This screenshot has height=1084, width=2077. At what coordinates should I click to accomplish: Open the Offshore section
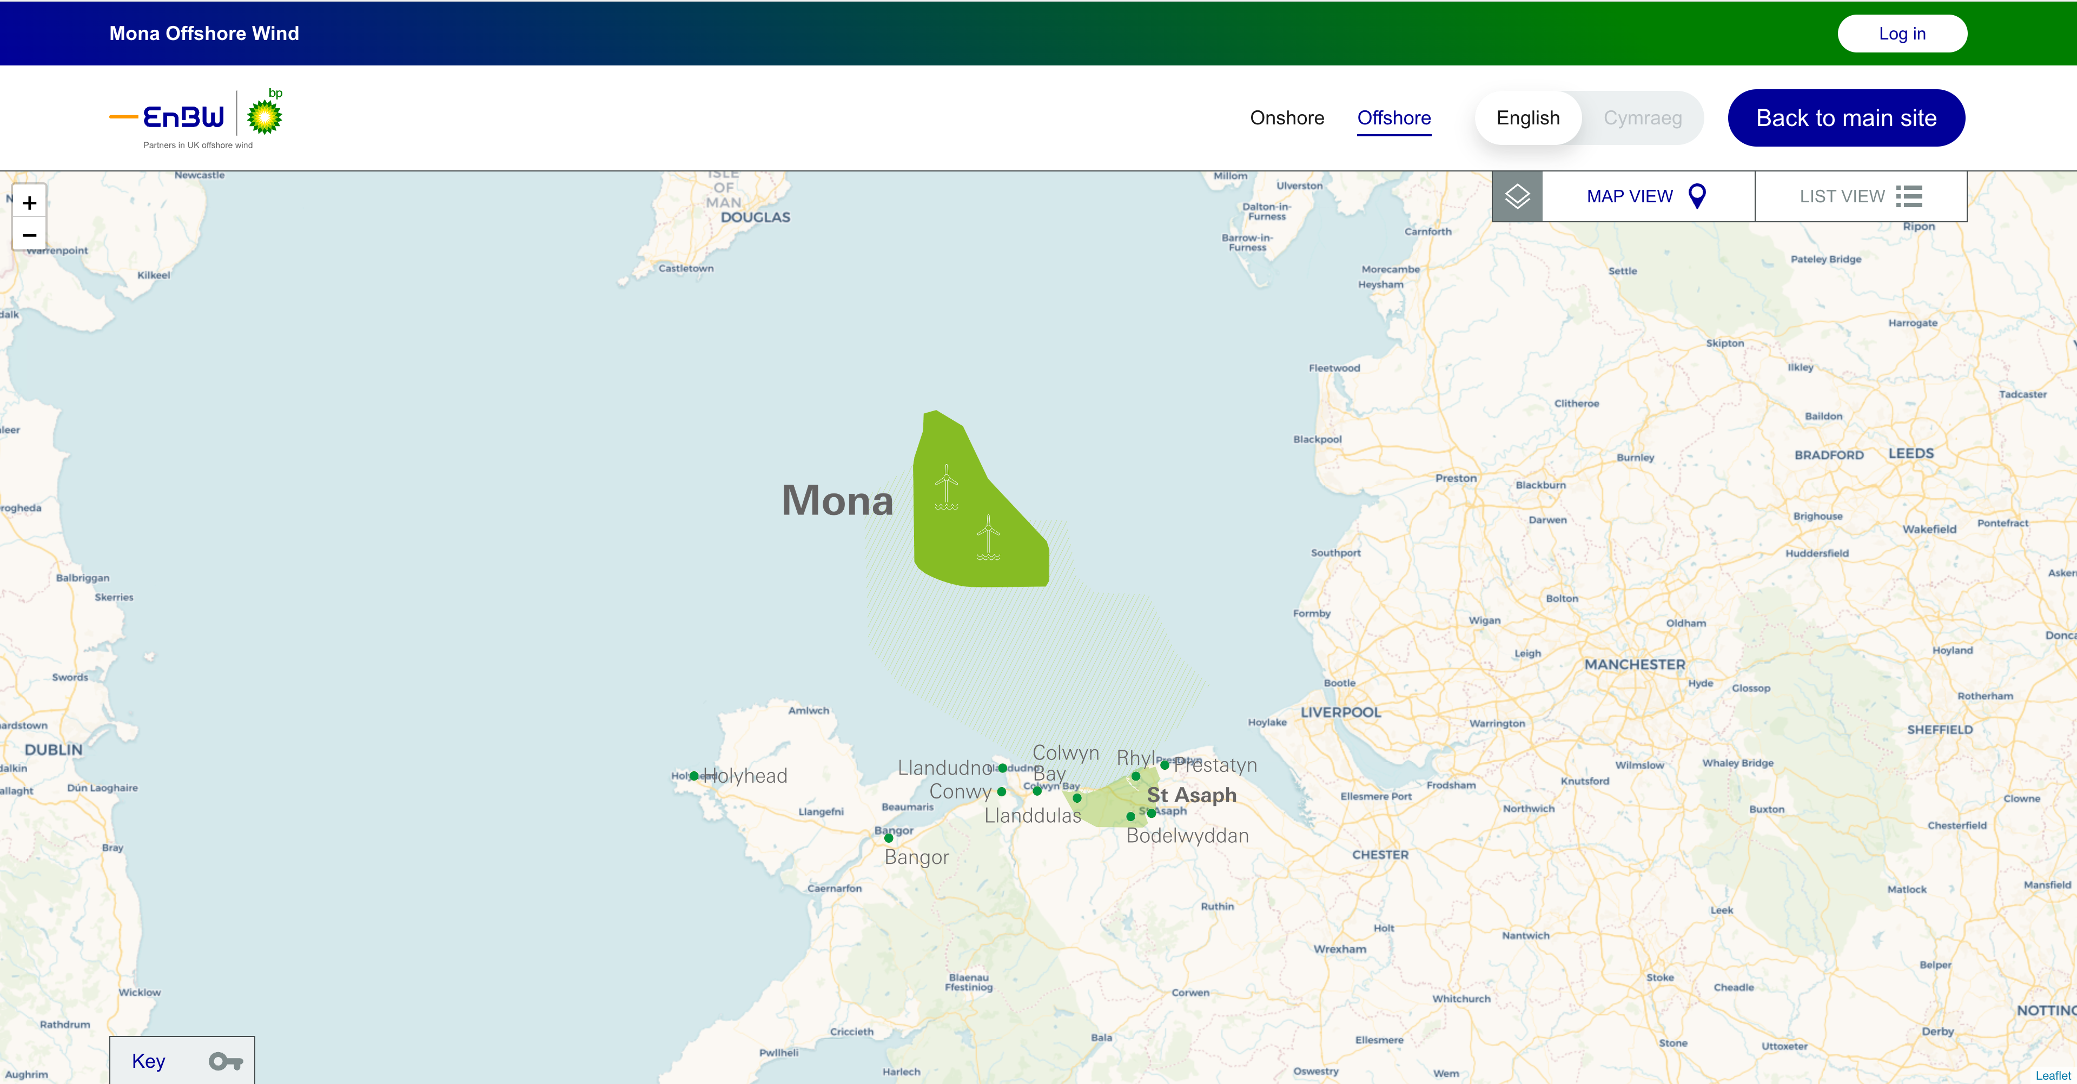tap(1394, 118)
